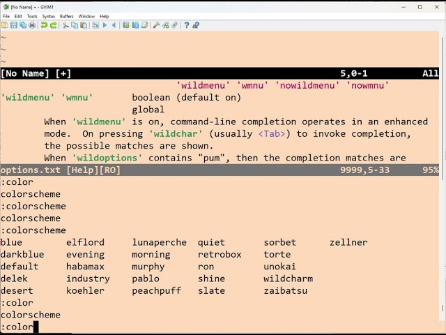446x335 pixels.
Task: Click the Open file toolbar icon
Action: click(5, 25)
